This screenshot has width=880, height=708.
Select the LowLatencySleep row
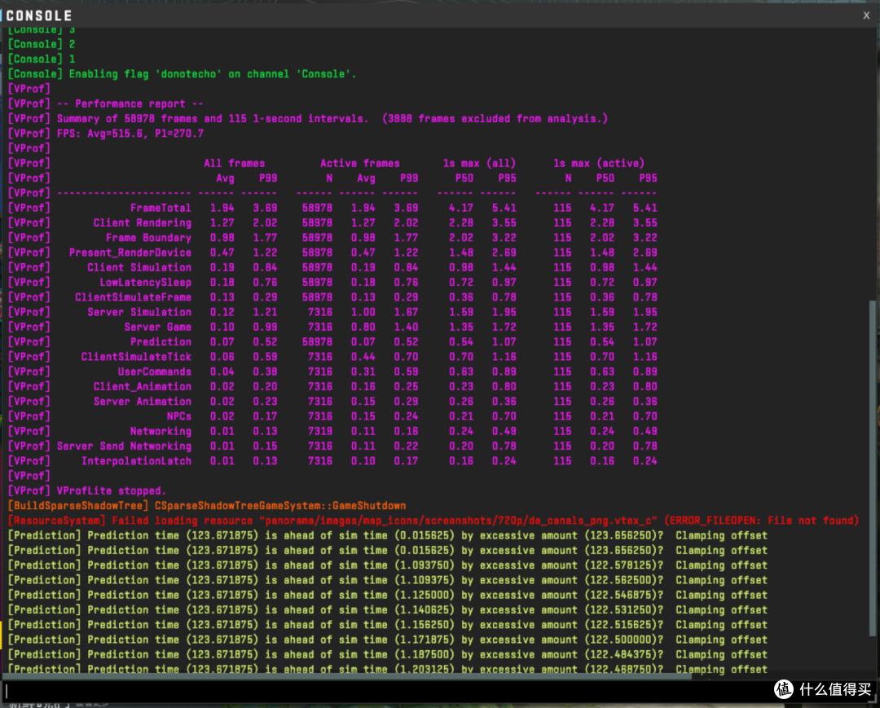point(332,282)
